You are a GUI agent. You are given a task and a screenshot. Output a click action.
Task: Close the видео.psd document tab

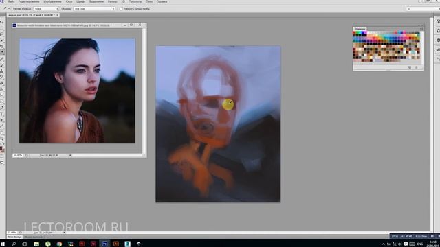(57, 15)
